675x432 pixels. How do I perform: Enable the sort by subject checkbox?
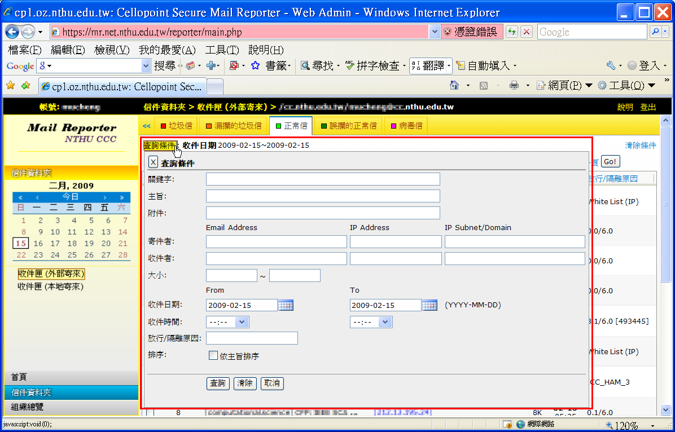213,356
